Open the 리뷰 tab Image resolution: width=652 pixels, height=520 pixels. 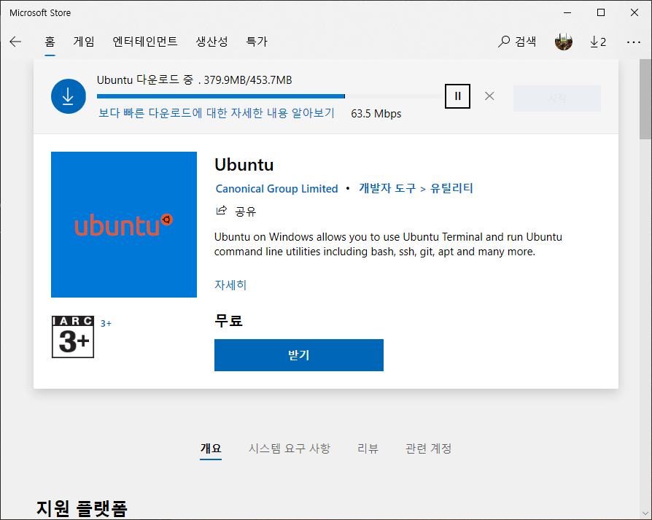tap(368, 448)
